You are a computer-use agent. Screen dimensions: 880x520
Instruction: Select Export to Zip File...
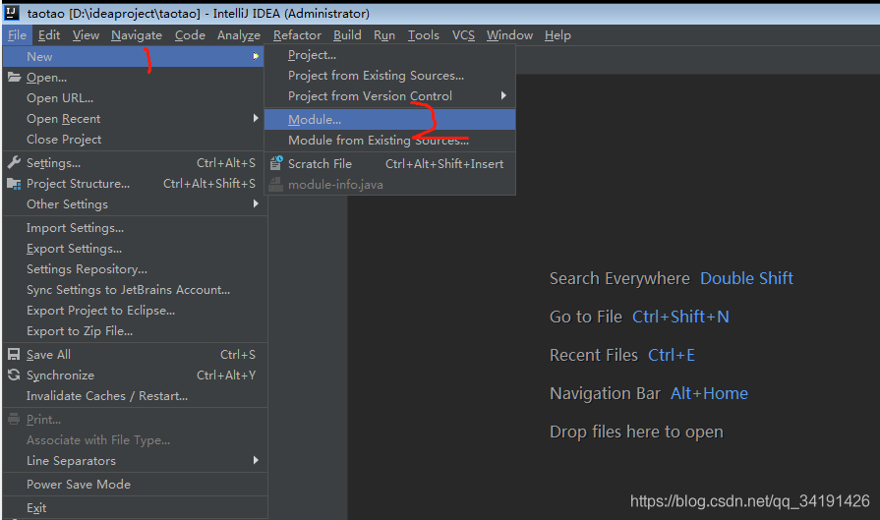pos(133,331)
